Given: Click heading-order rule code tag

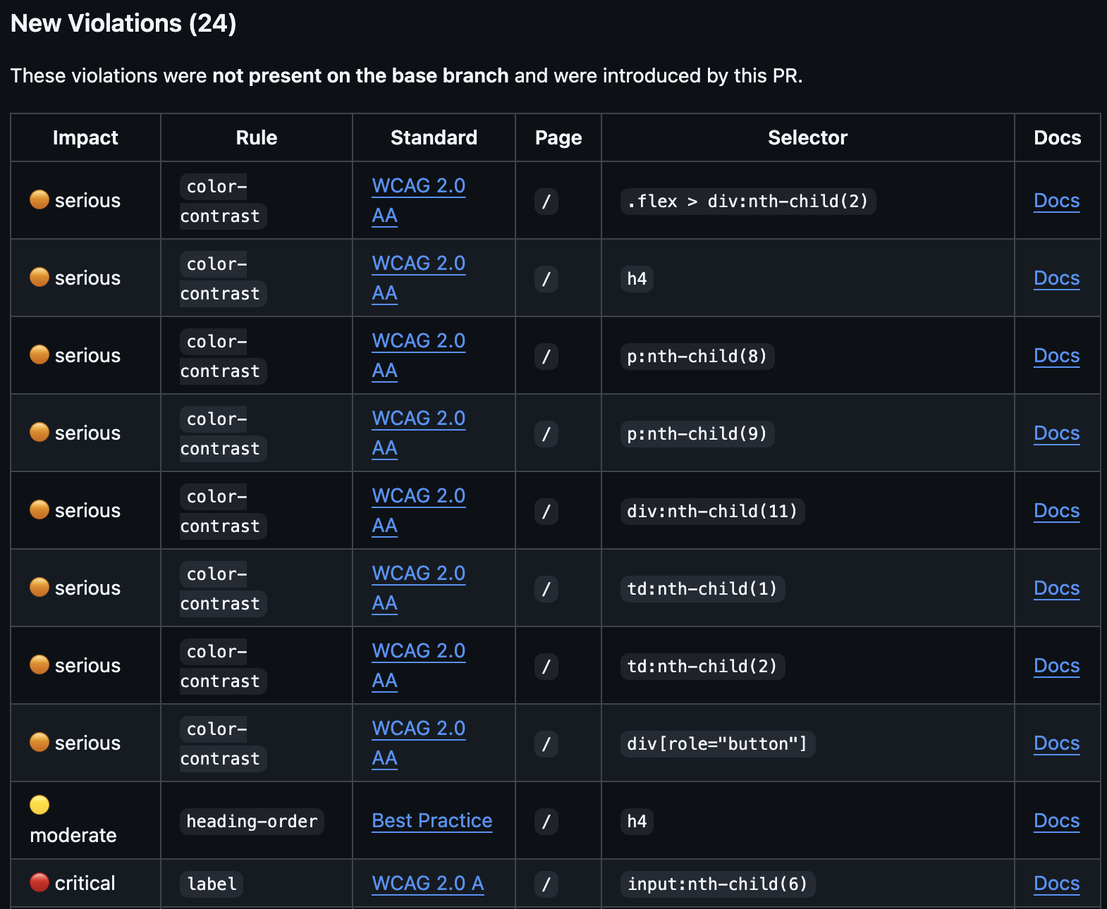Looking at the screenshot, I should pos(252,822).
